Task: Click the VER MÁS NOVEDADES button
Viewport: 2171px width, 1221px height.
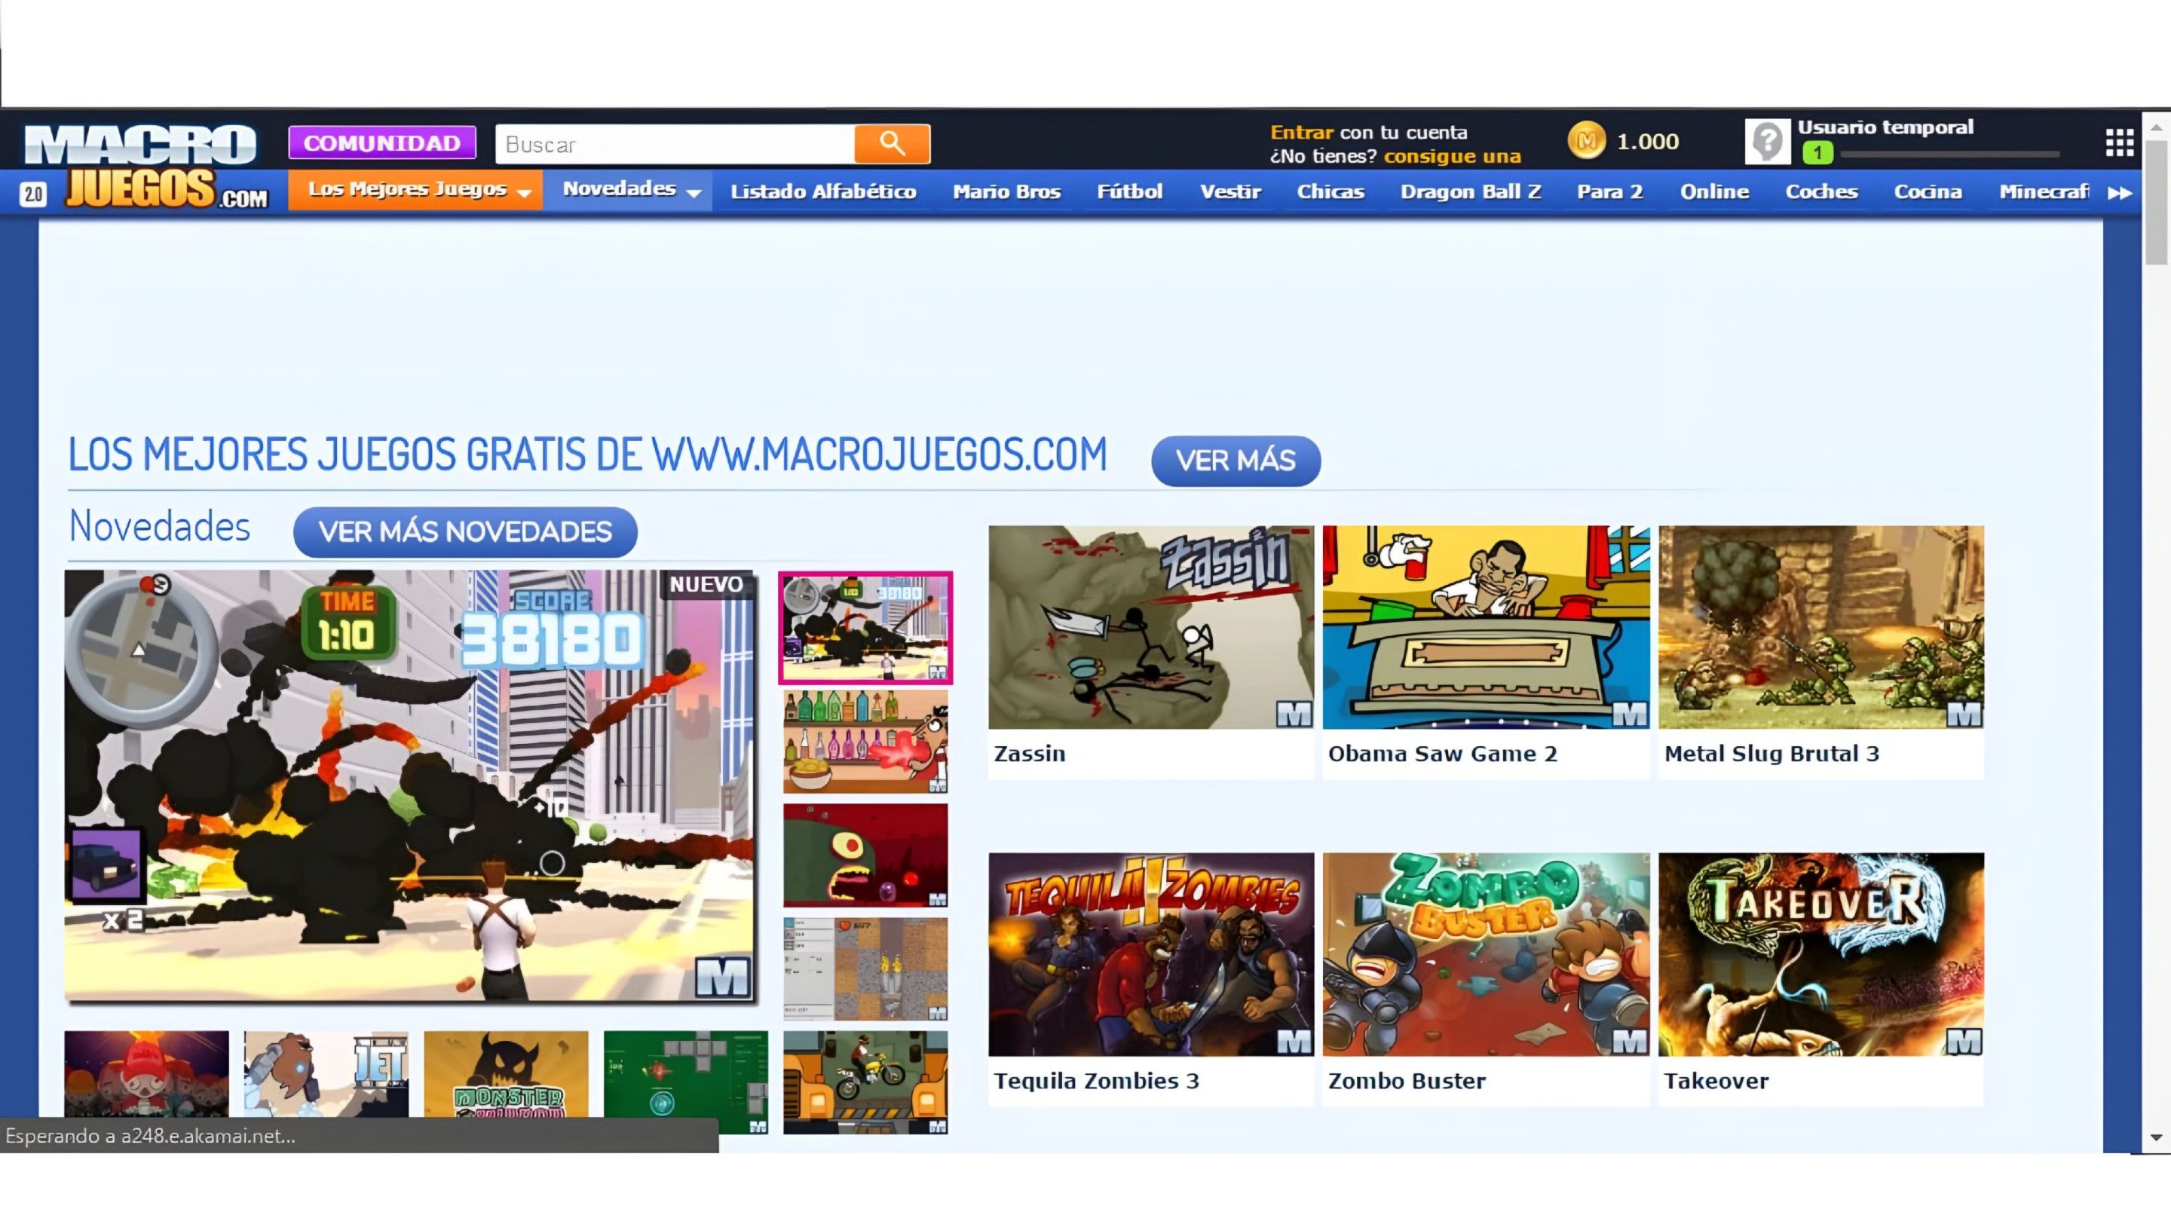Action: point(464,531)
